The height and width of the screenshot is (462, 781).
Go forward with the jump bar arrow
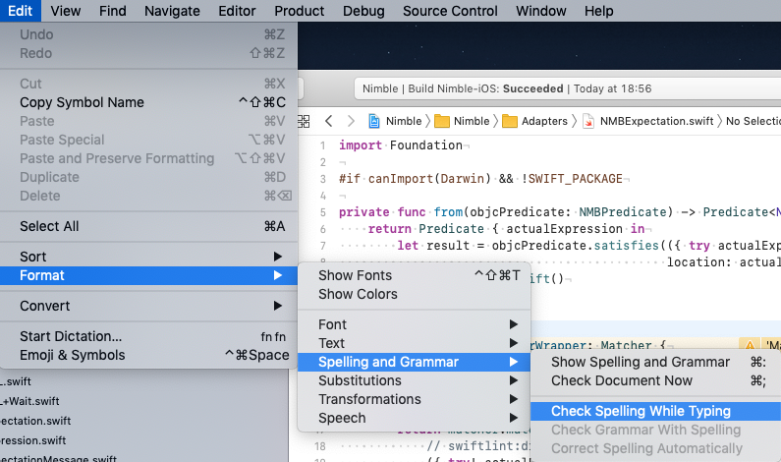pyautogui.click(x=349, y=121)
